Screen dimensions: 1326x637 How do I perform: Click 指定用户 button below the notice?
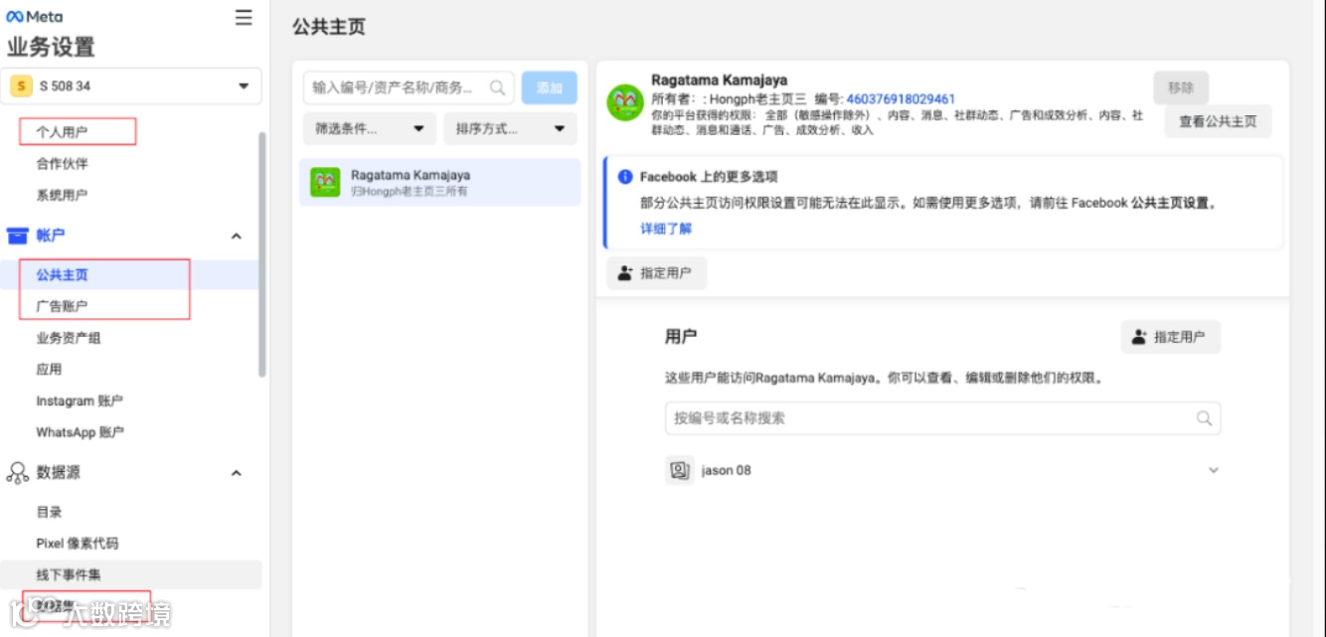pyautogui.click(x=656, y=273)
